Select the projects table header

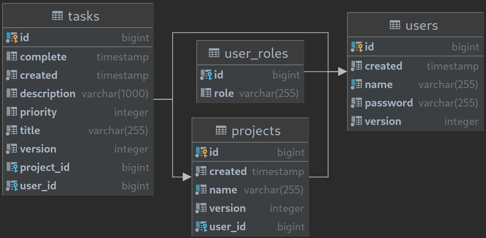click(250, 130)
